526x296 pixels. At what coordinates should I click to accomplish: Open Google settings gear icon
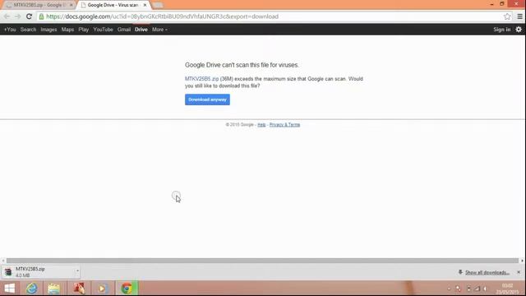tap(519, 30)
